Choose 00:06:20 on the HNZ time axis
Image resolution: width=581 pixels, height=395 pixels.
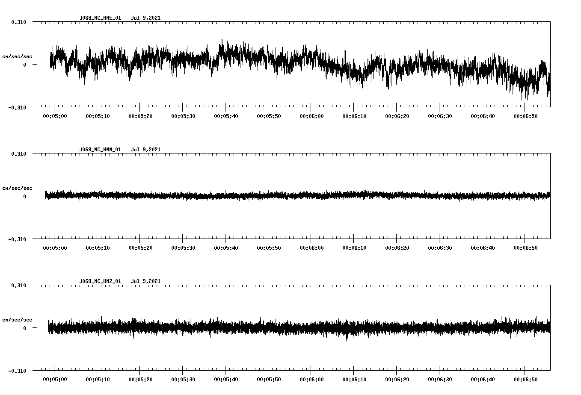click(397, 380)
